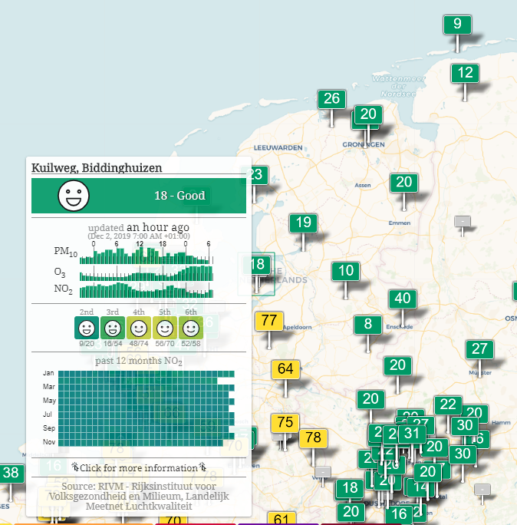Image resolution: width=517 pixels, height=525 pixels.
Task: Click the green 10 station marker
Action: 346,271
